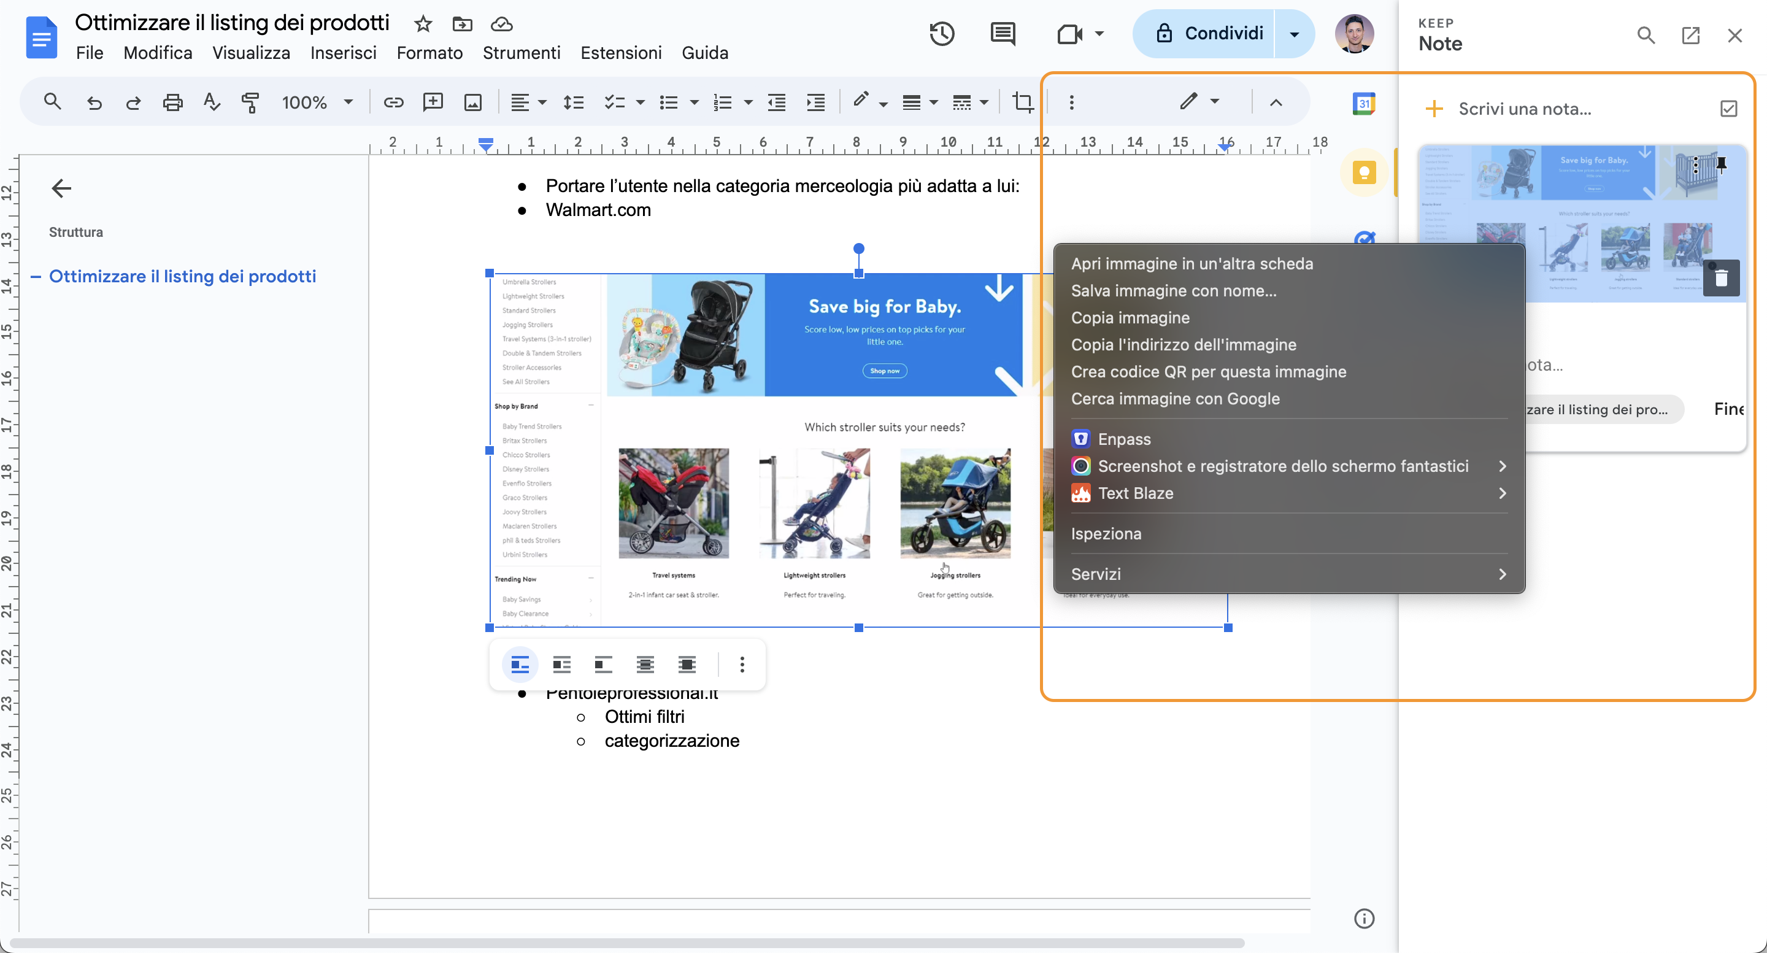Choose Salva immagine con nome

[1174, 291]
